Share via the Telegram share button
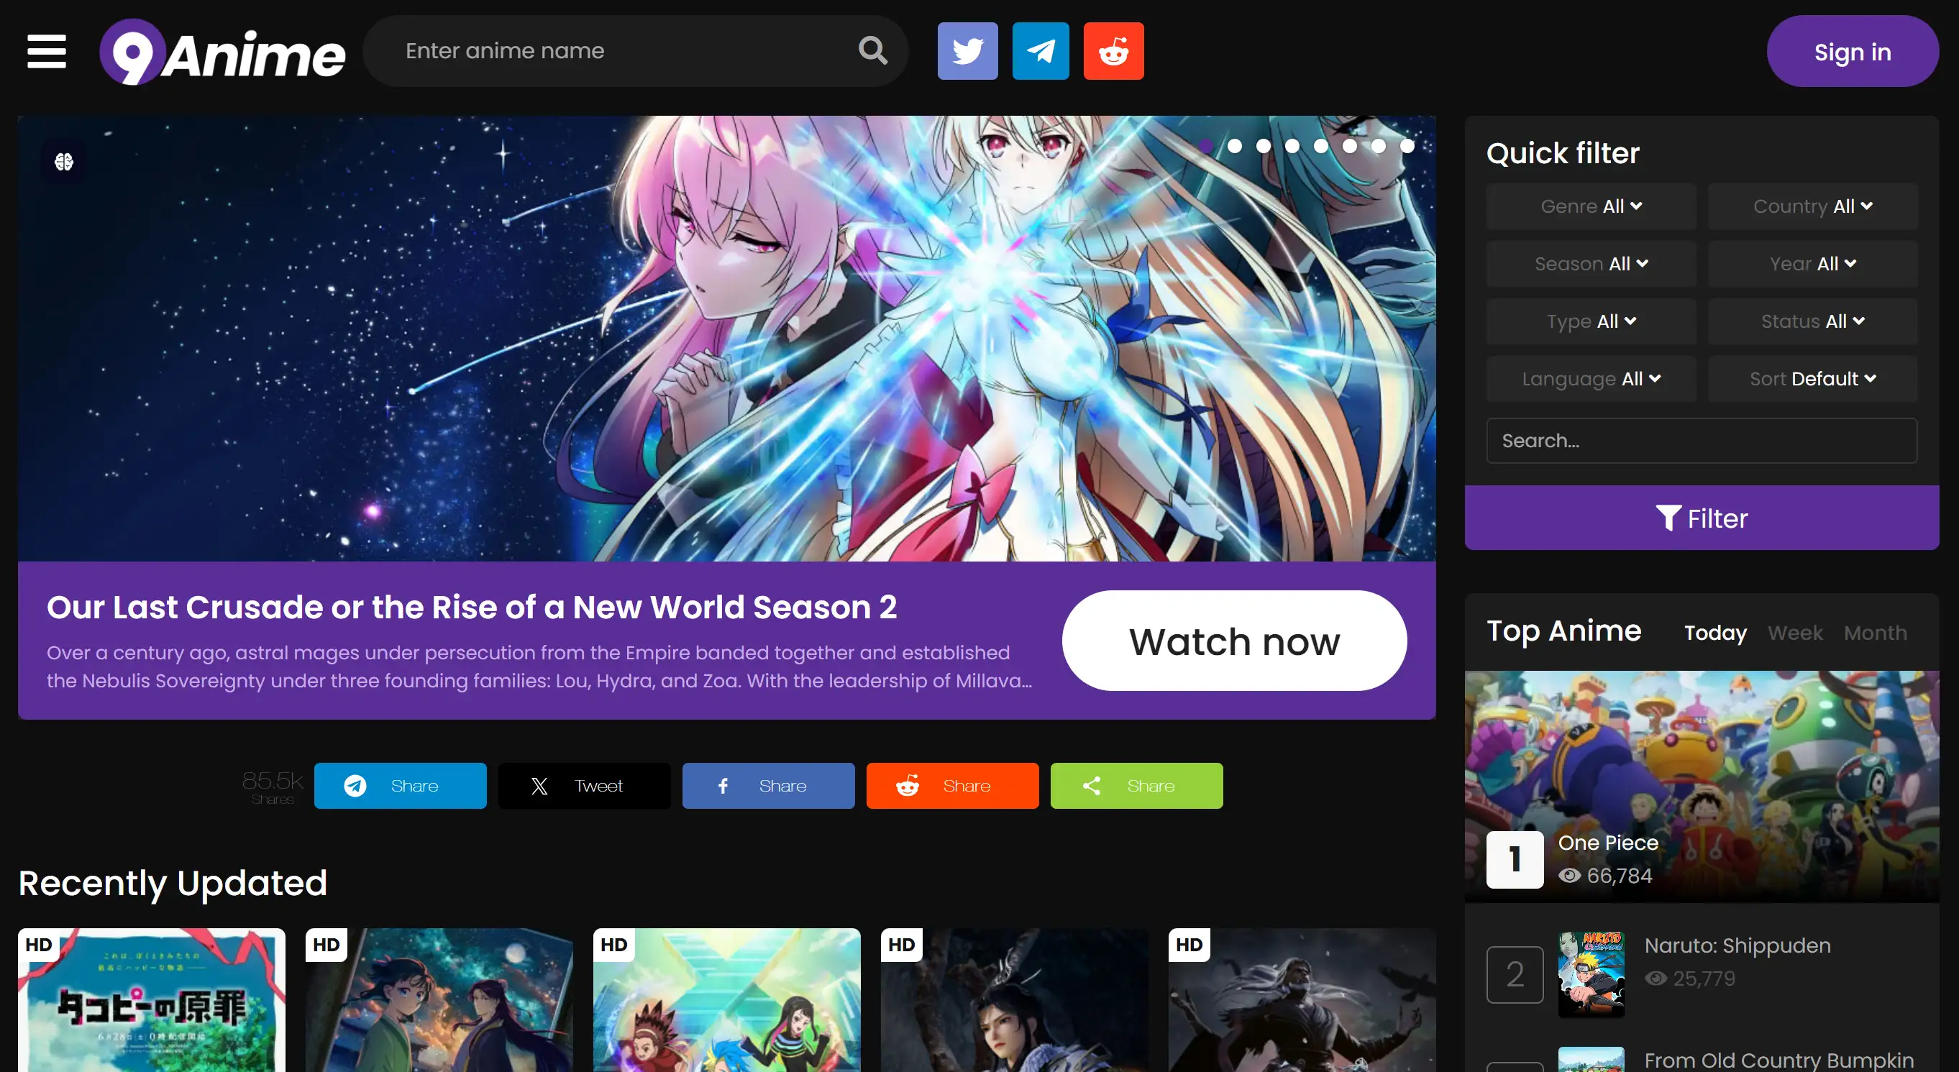The height and width of the screenshot is (1072, 1959). 400,785
